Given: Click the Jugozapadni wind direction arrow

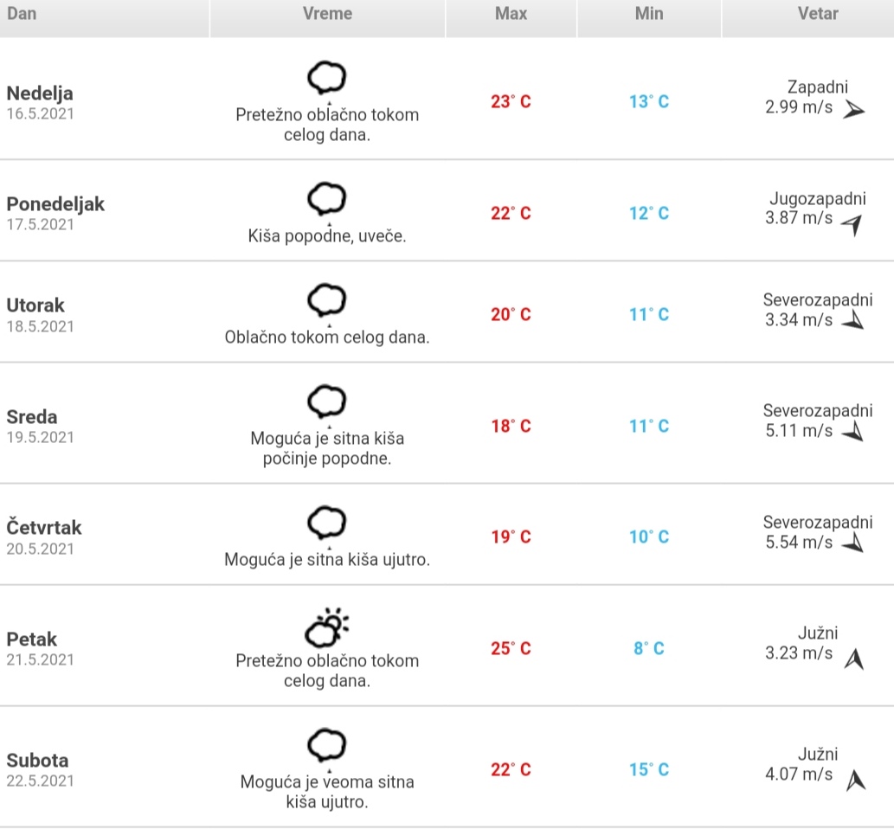Looking at the screenshot, I should (852, 225).
